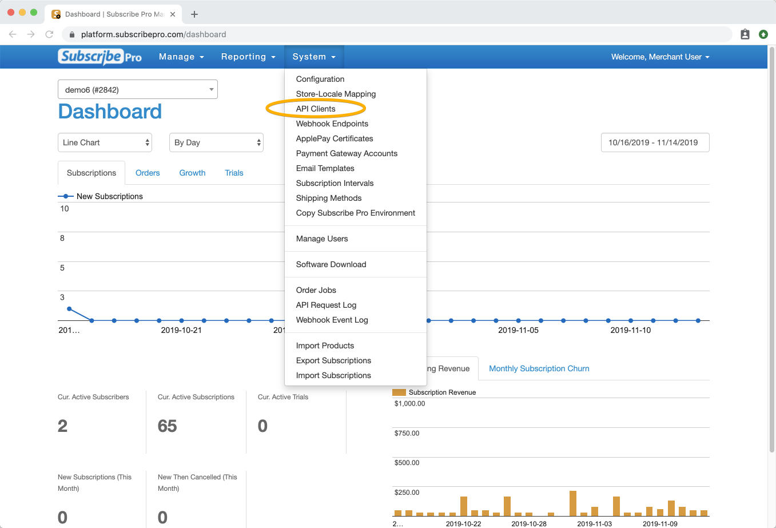
Task: Change chart type from Line Chart
Action: coord(105,142)
